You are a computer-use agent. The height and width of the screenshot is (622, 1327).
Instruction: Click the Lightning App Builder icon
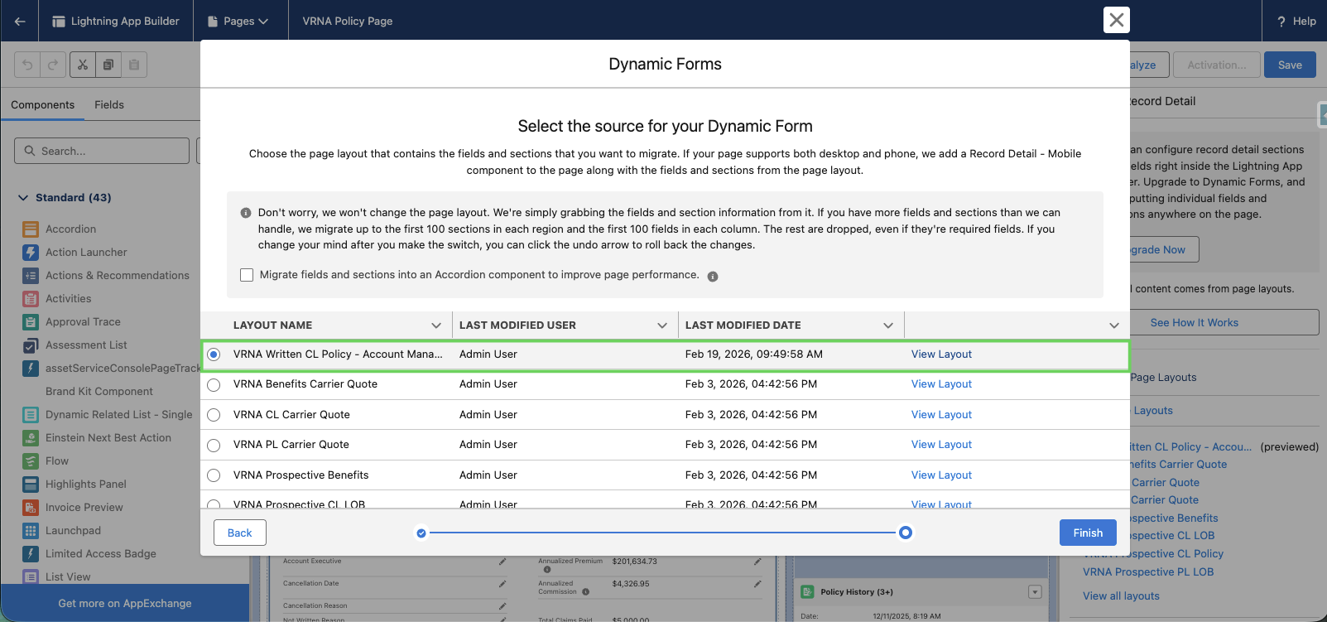[x=59, y=22]
